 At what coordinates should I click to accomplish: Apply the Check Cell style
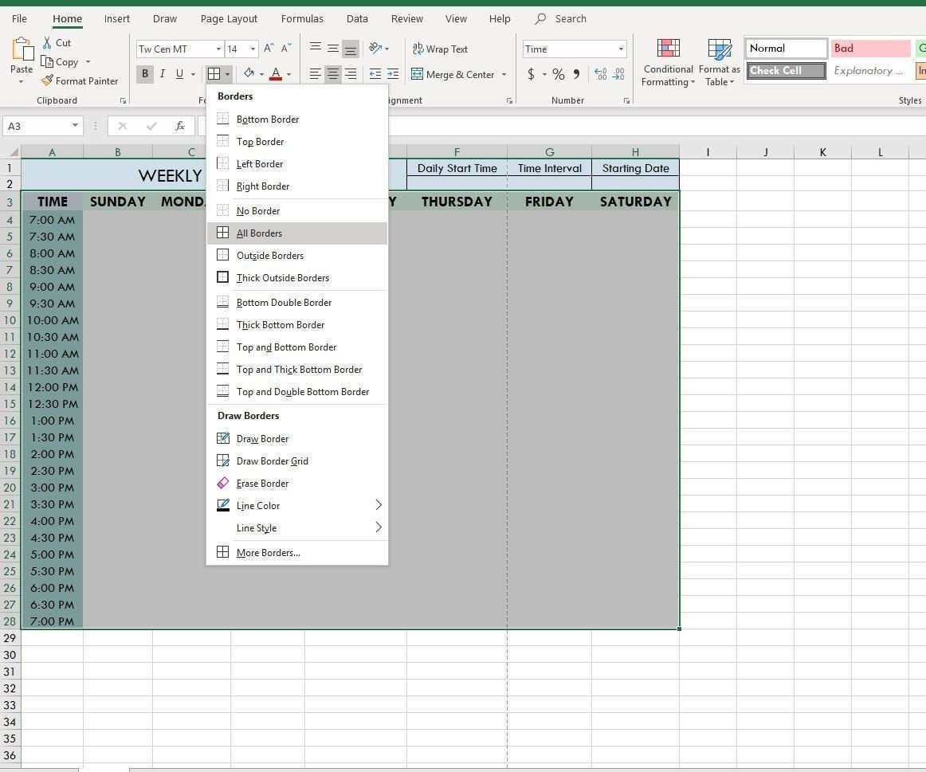click(786, 71)
